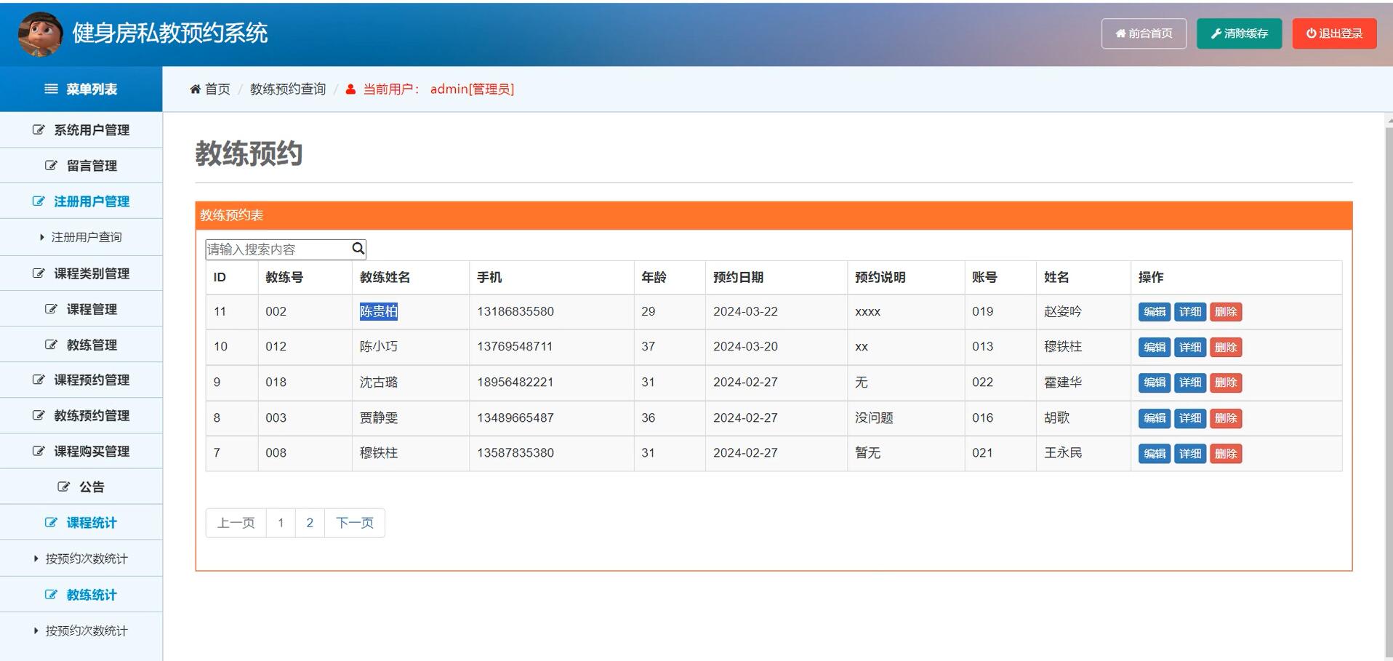Select 按预约次数统计 under 课程统计
Viewport: 1393px width, 661px height.
click(81, 558)
